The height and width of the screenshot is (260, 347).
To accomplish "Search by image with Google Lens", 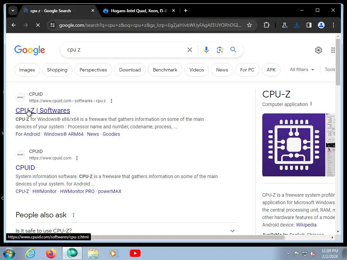I will (x=220, y=50).
